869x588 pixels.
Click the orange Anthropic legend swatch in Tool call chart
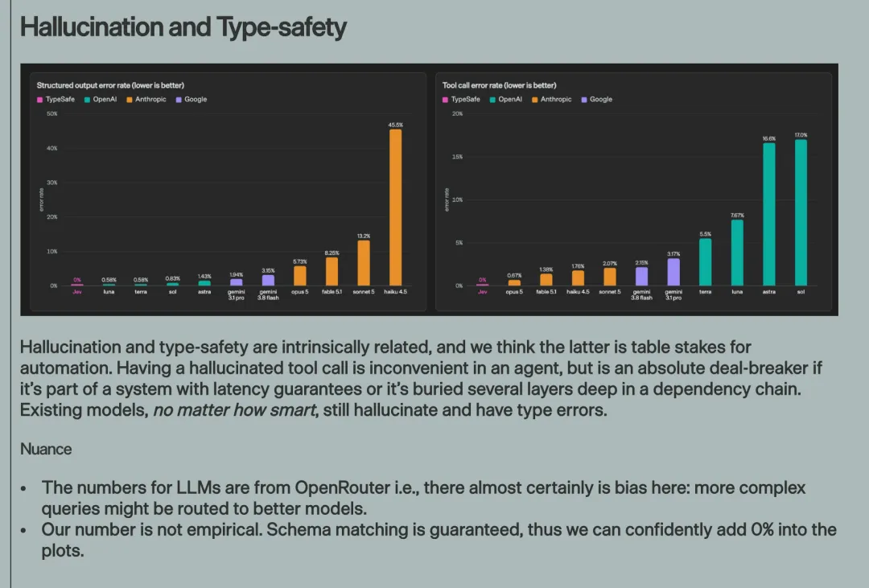535,100
